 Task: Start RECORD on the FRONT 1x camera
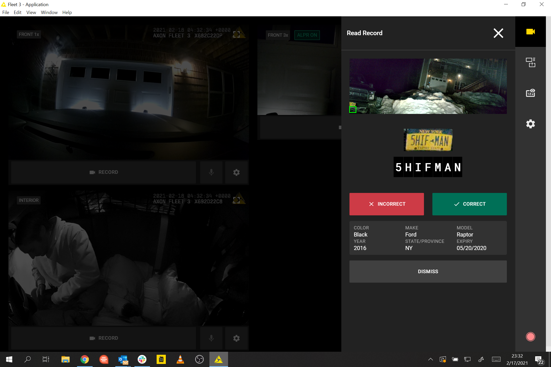[x=104, y=172]
